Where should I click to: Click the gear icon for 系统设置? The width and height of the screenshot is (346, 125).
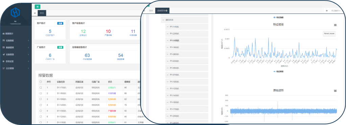[3, 61]
